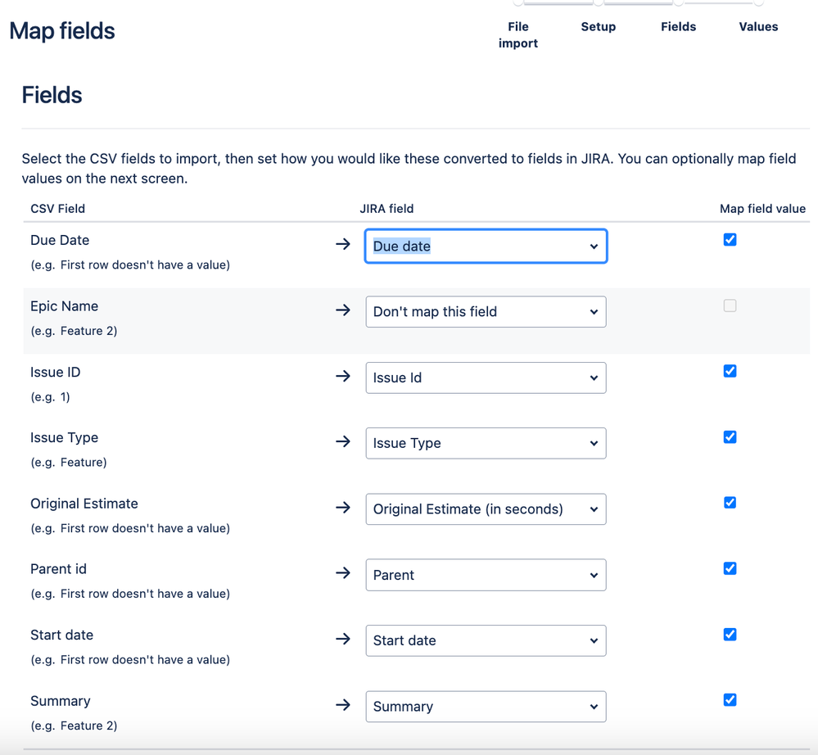Go to the Setup step
Screen dimensions: 818x755
pyautogui.click(x=599, y=26)
